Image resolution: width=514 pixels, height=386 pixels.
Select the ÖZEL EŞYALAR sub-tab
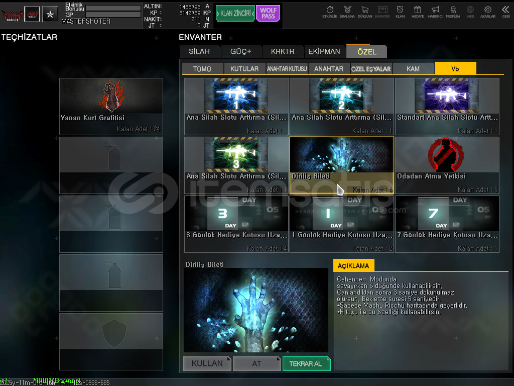coord(371,68)
